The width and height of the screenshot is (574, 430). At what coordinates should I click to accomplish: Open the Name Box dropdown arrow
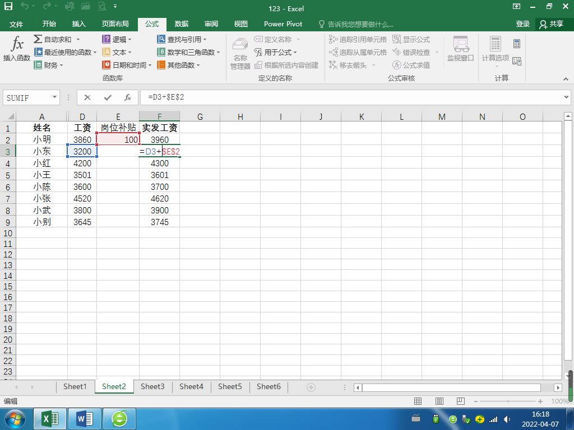pos(54,97)
